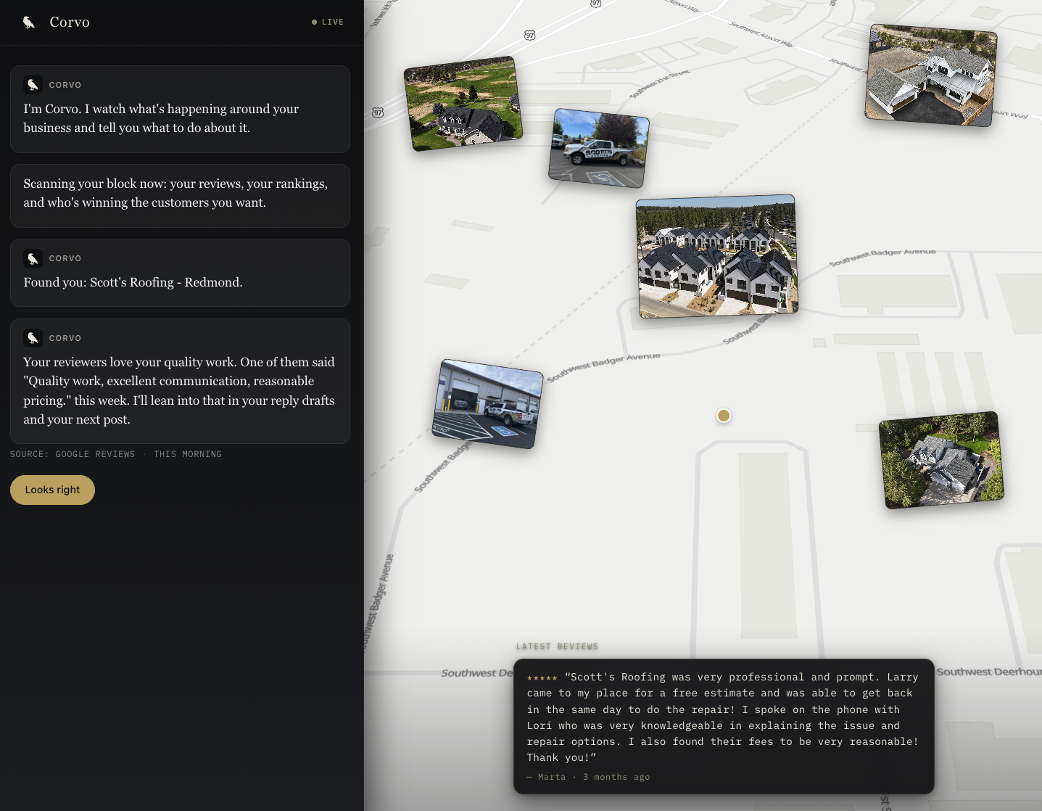This screenshot has height=811, width=1042.
Task: Click 'THIS MORNING' timestamp text
Action: point(188,454)
